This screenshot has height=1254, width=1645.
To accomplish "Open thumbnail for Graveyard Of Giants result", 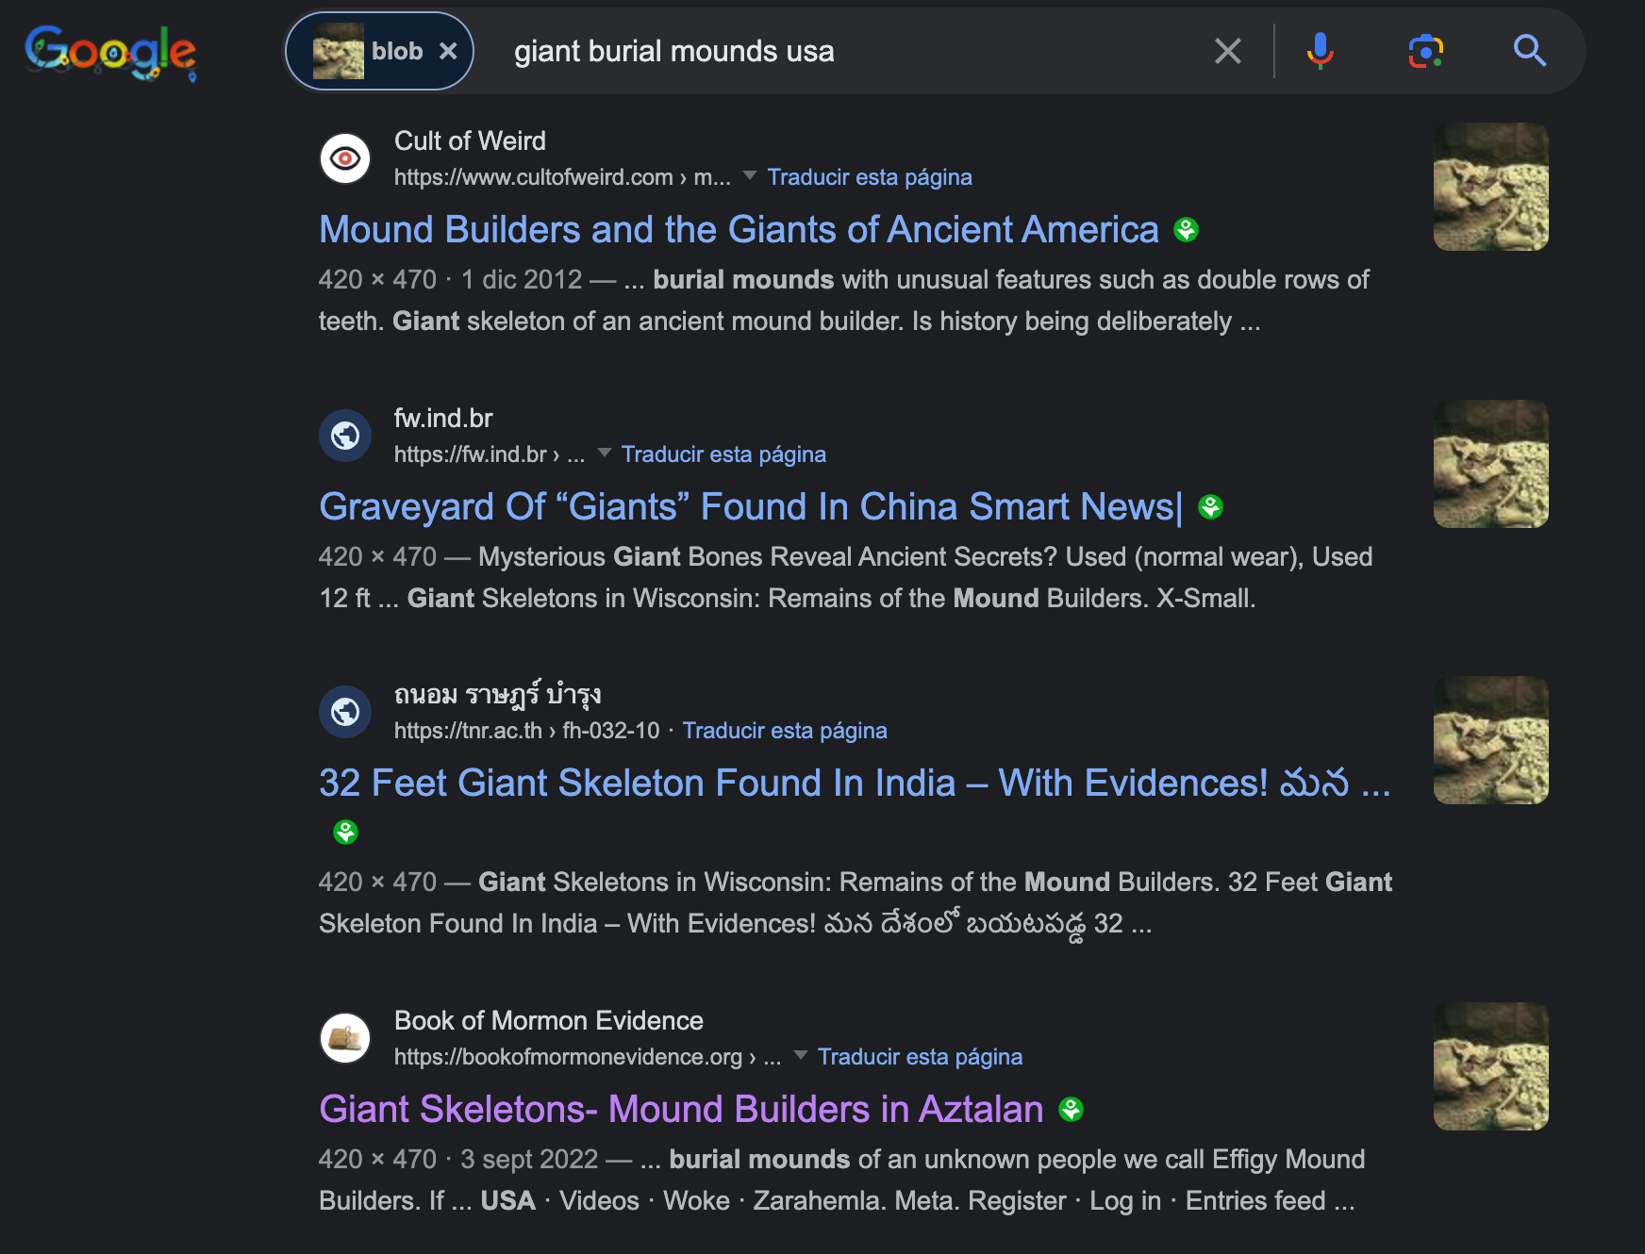I will 1490,464.
